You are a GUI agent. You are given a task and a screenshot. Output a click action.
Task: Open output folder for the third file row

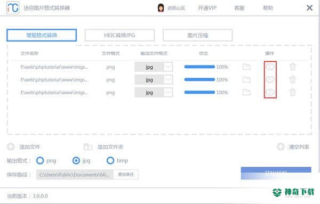click(x=246, y=92)
